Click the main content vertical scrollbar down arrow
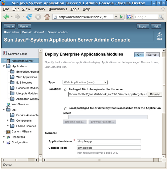 point(164,156)
